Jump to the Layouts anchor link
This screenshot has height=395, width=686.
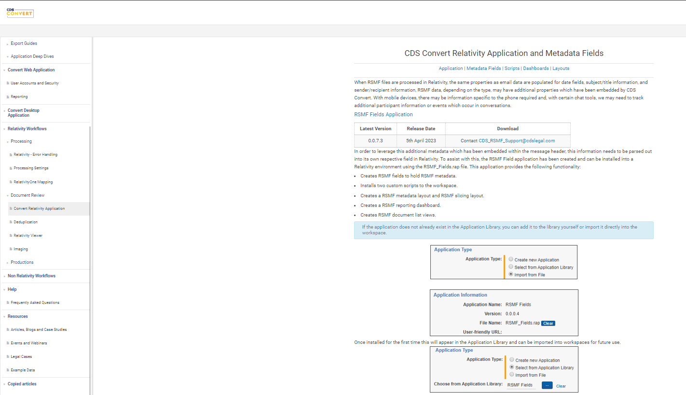(561, 68)
